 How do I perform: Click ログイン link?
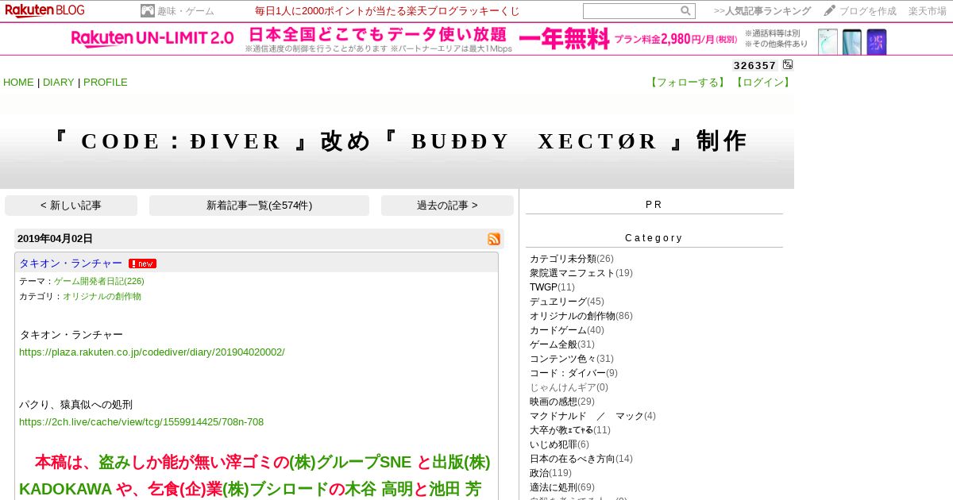(762, 83)
